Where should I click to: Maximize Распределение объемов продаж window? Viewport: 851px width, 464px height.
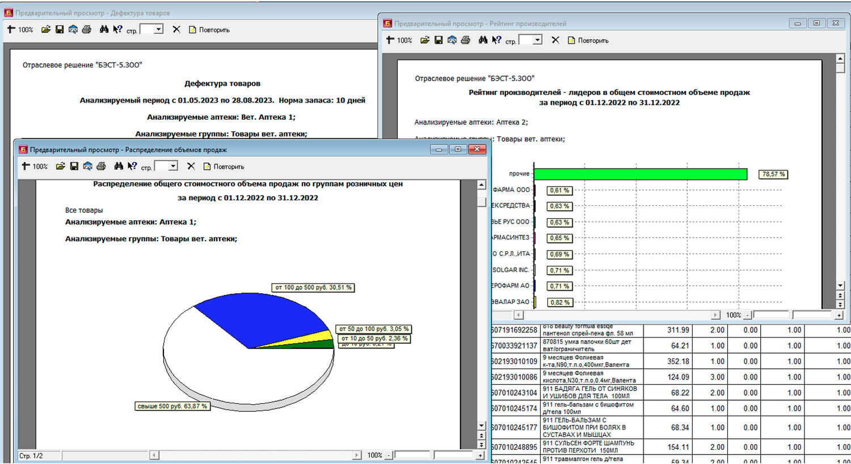point(458,149)
